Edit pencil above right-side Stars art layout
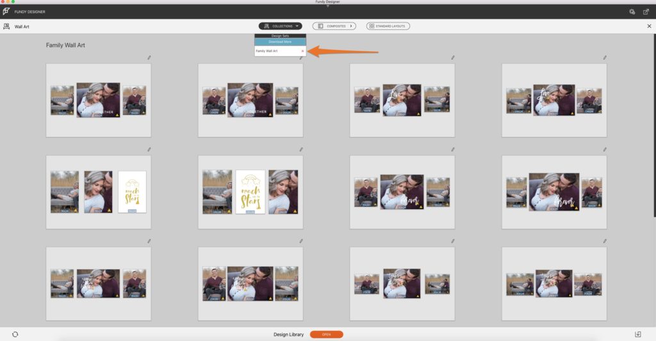Viewport: 656px width, 341px height. (x=149, y=150)
